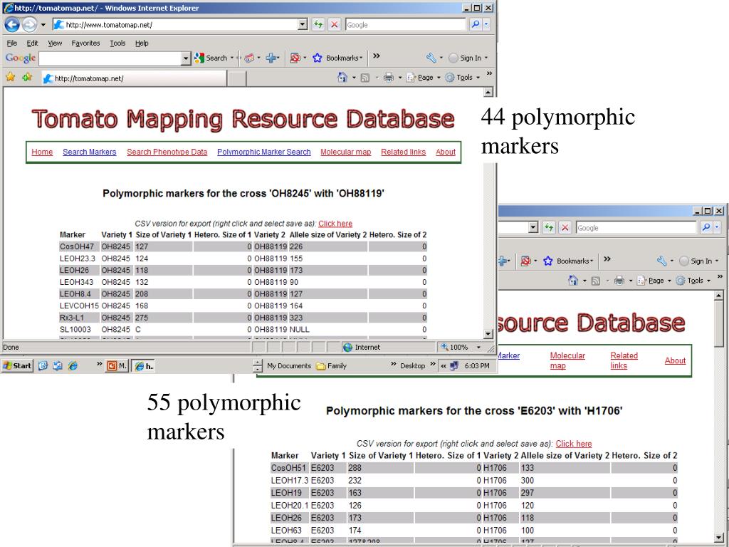Select the http://tomatomap.net/ browser tab
The image size is (729, 547).
tap(134, 78)
